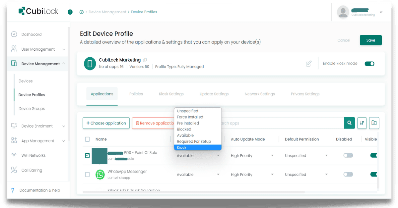Check the WhatsApp Messenger row checkbox

coord(87,174)
